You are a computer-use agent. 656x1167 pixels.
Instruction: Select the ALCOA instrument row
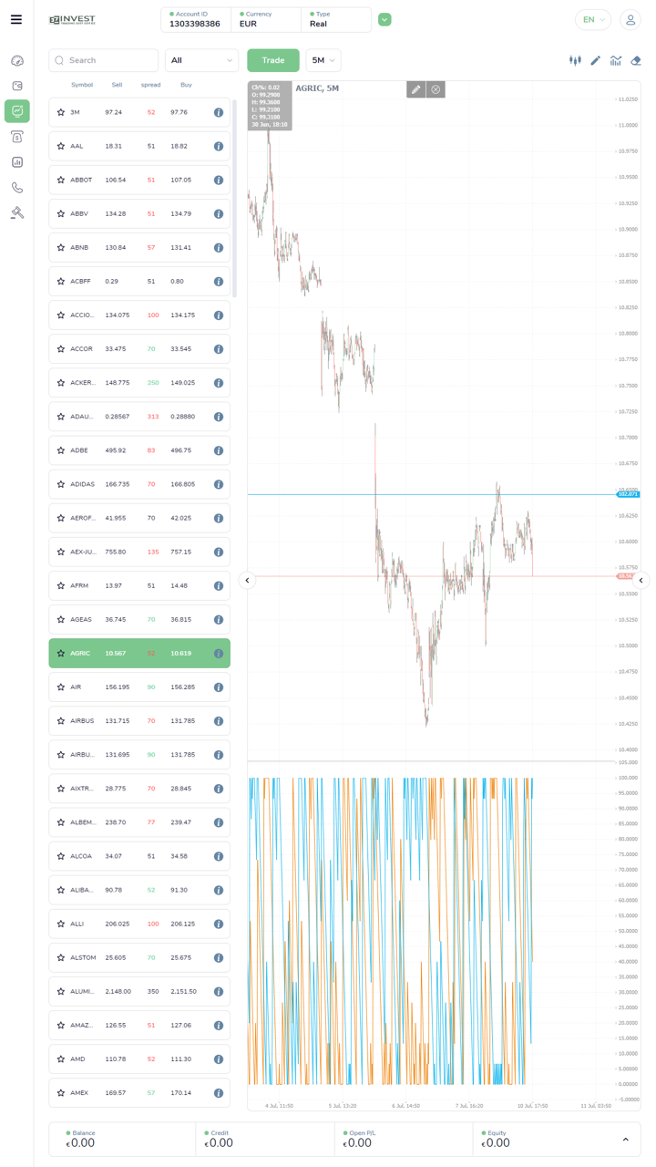click(x=138, y=856)
